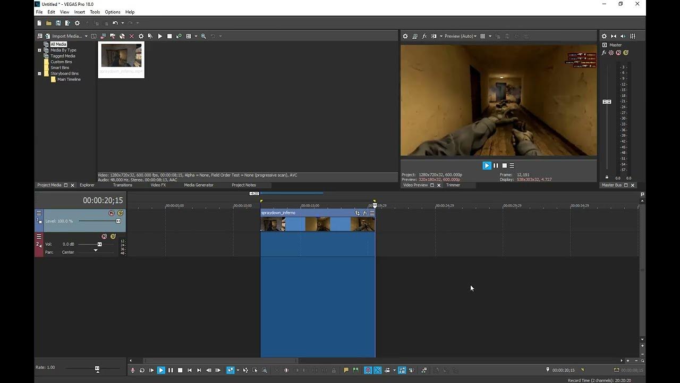Click the Open project folder icon
Screen dimensions: 680x383
(48, 23)
